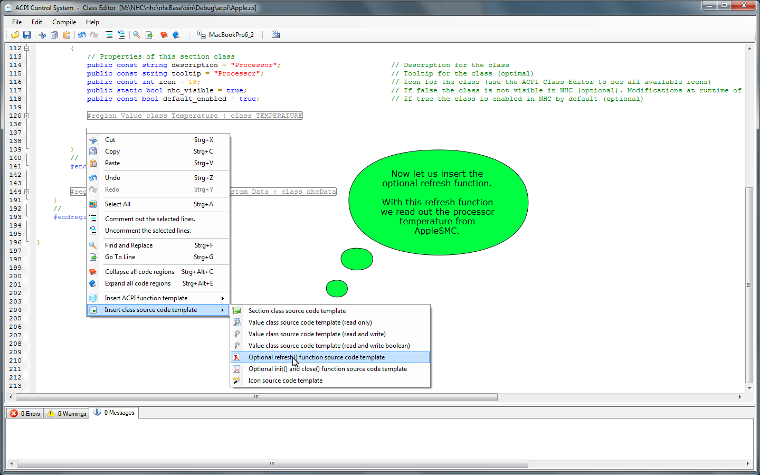Collapse the code block at line 112
The width and height of the screenshot is (760, 475).
point(26,48)
